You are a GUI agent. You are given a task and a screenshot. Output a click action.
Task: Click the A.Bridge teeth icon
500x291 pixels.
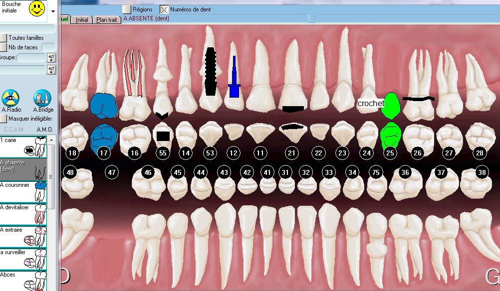(x=42, y=98)
